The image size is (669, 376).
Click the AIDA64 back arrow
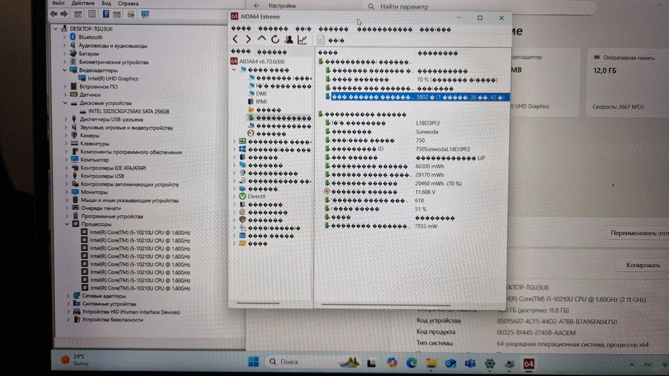[235, 39]
